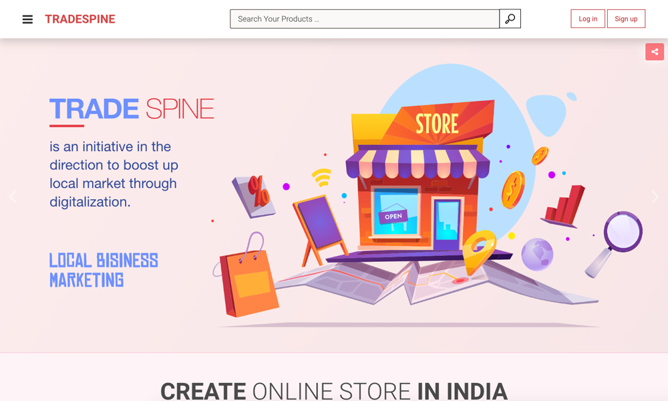Click the Log in button

[587, 19]
